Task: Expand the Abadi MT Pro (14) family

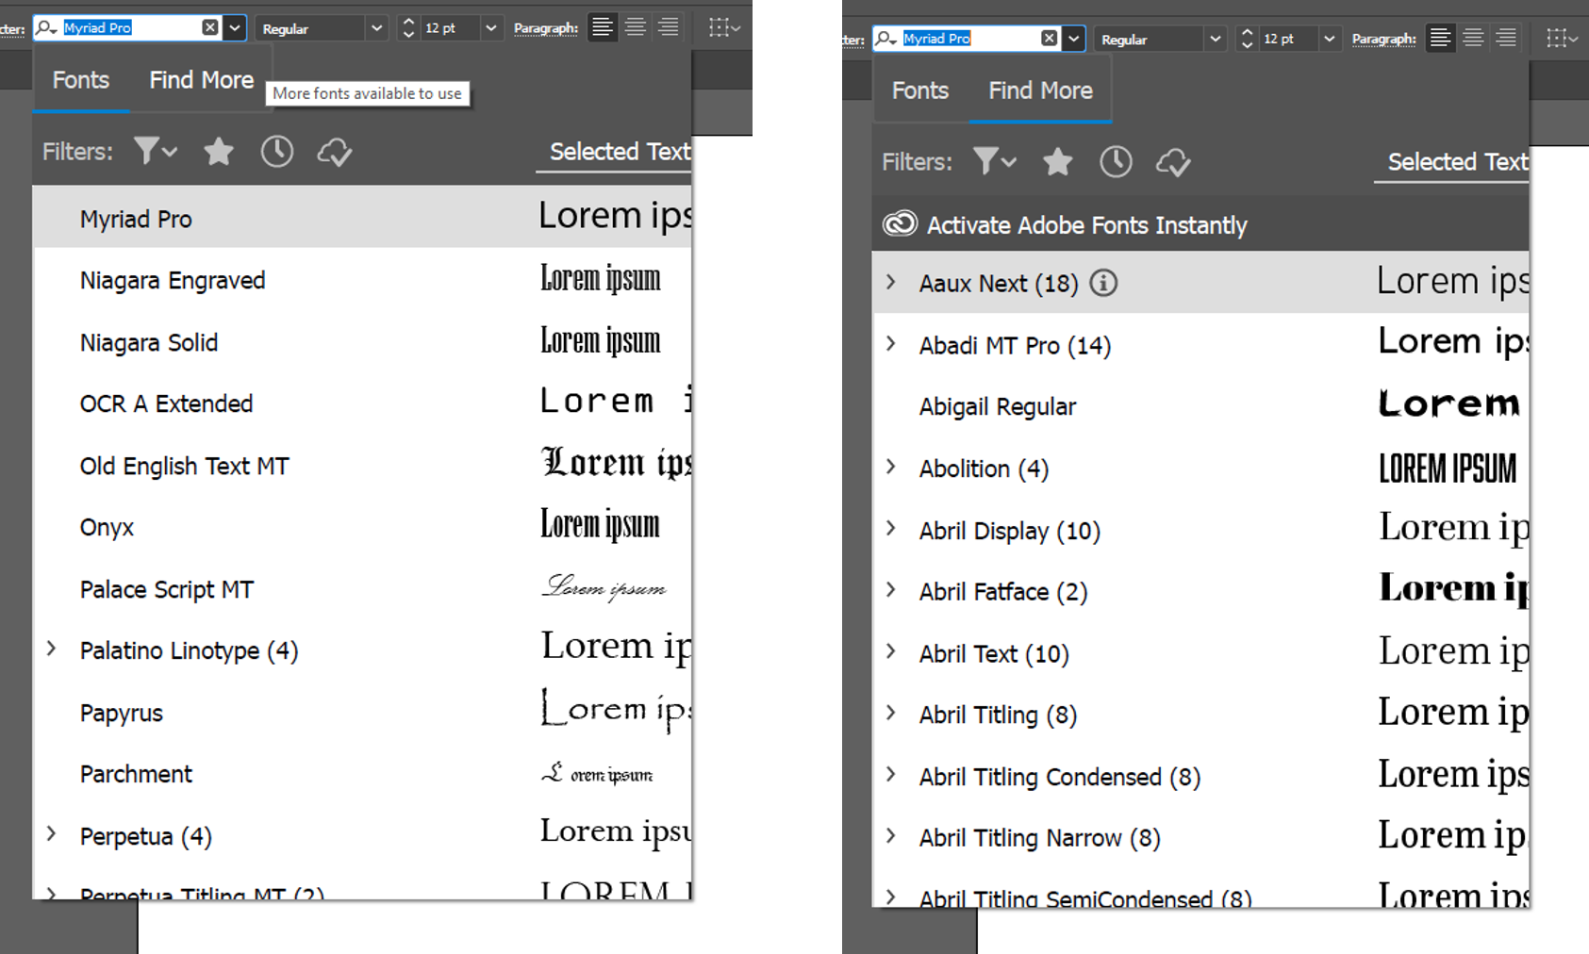Action: [890, 343]
